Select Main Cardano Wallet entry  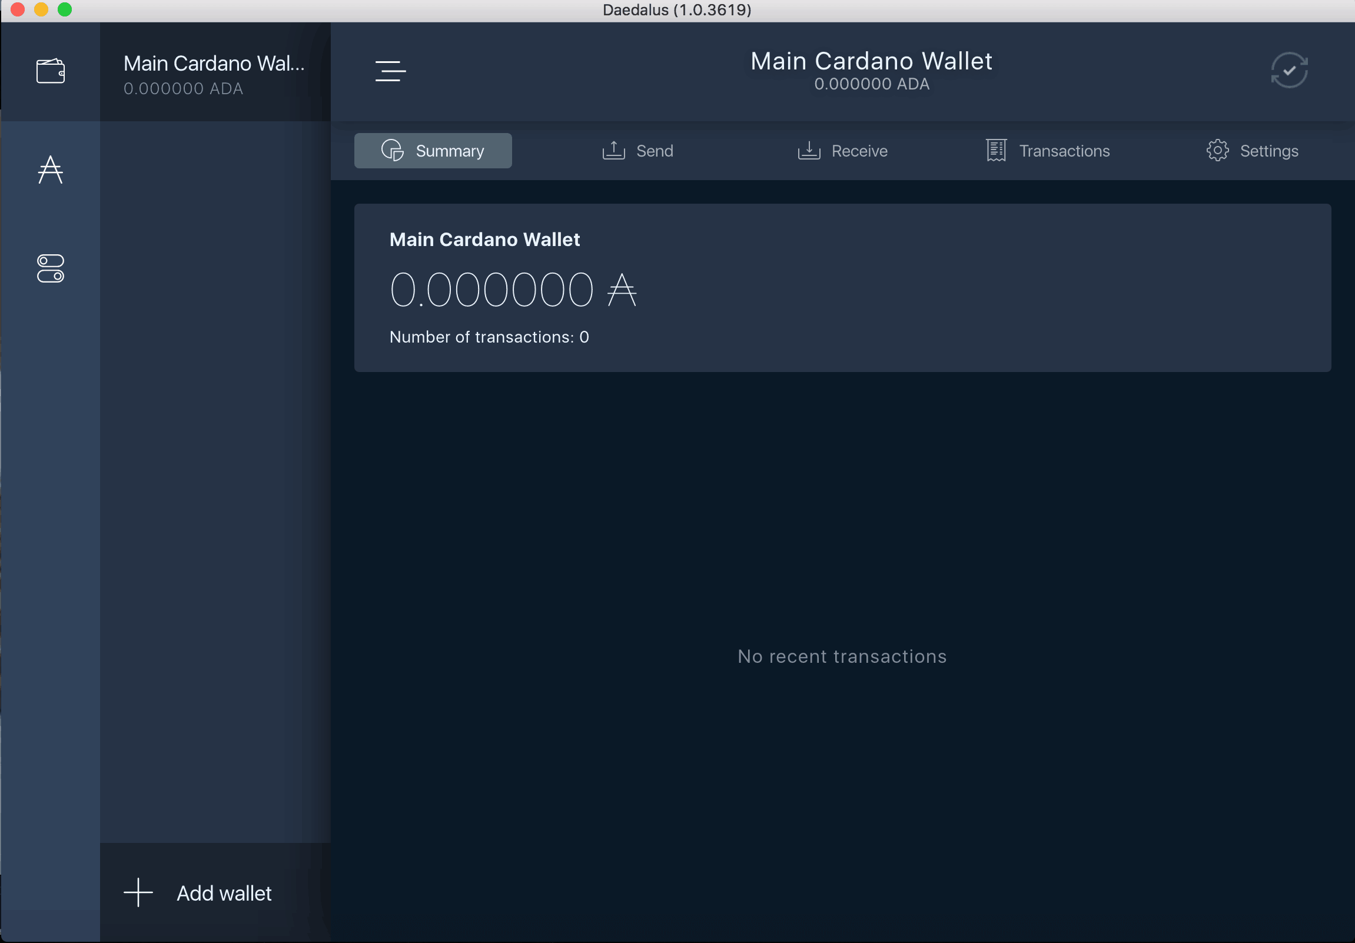pos(215,73)
